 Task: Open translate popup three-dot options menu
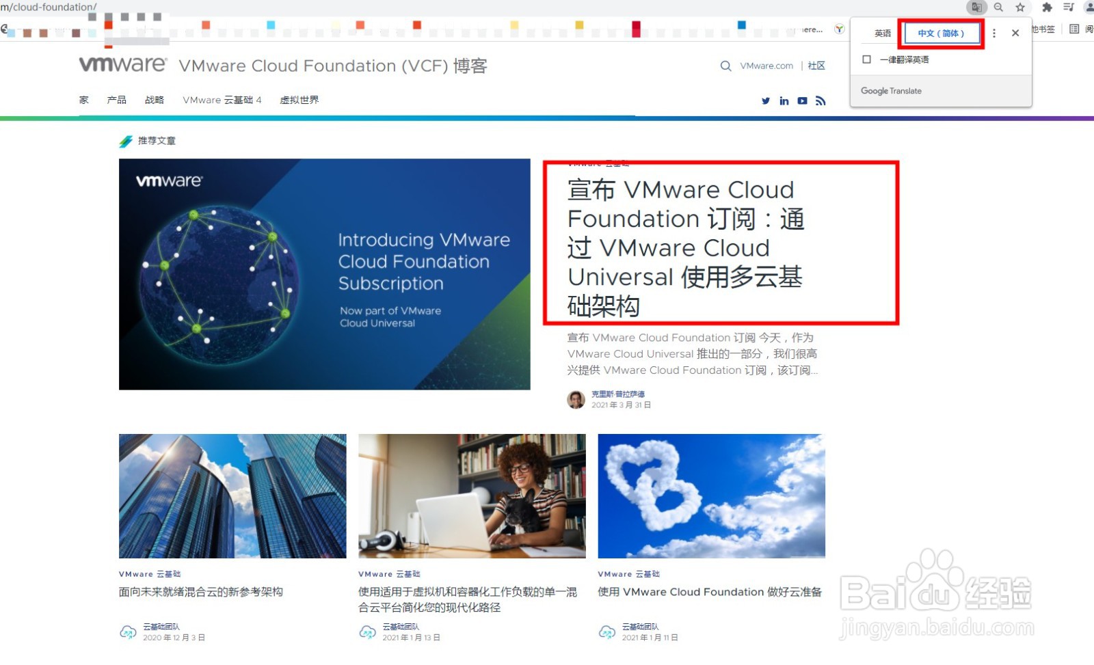coord(994,33)
